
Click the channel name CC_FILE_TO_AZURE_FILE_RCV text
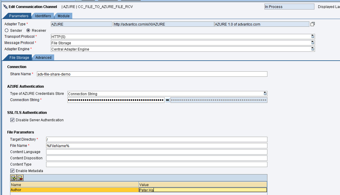click(105, 7)
